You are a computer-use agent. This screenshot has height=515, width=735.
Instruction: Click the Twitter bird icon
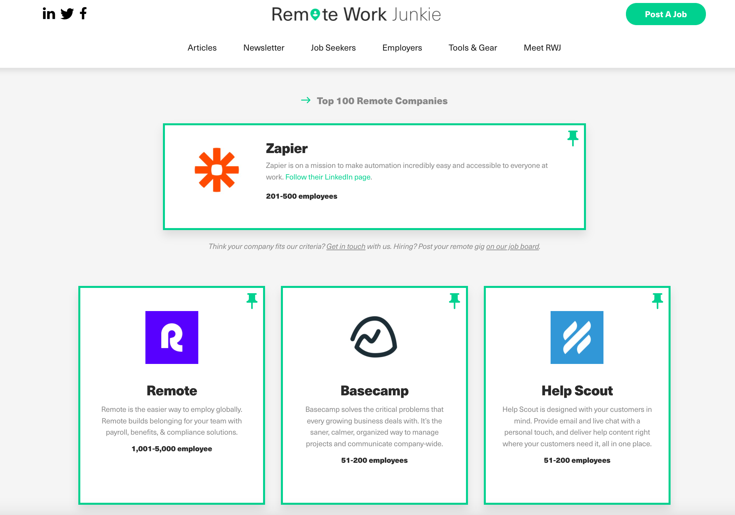(67, 14)
